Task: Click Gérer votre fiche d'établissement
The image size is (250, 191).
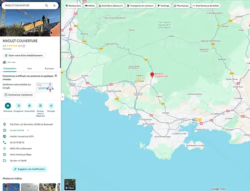Action: coord(24,56)
